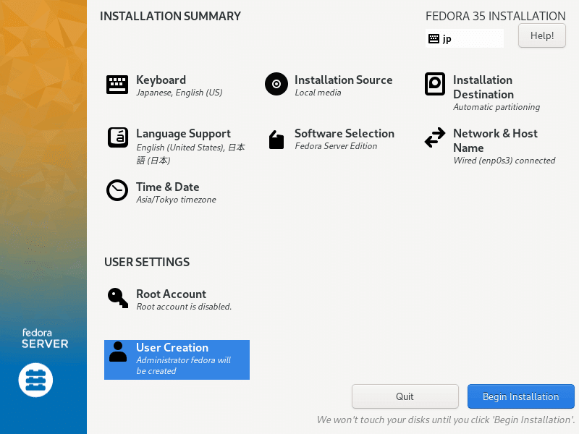Click the Installation Source disc icon
The image size is (579, 434).
(x=276, y=84)
